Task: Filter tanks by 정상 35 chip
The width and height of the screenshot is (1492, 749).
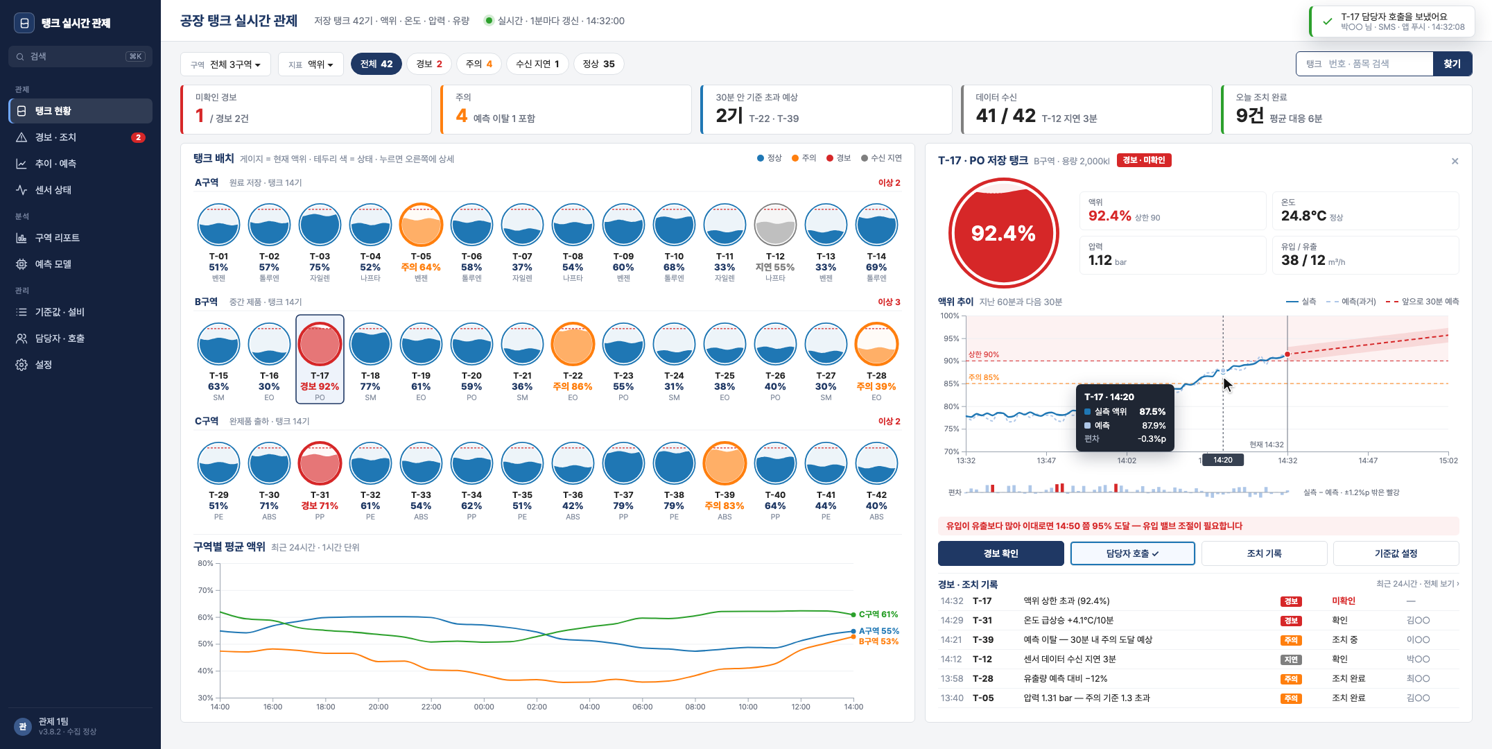Action: tap(598, 64)
